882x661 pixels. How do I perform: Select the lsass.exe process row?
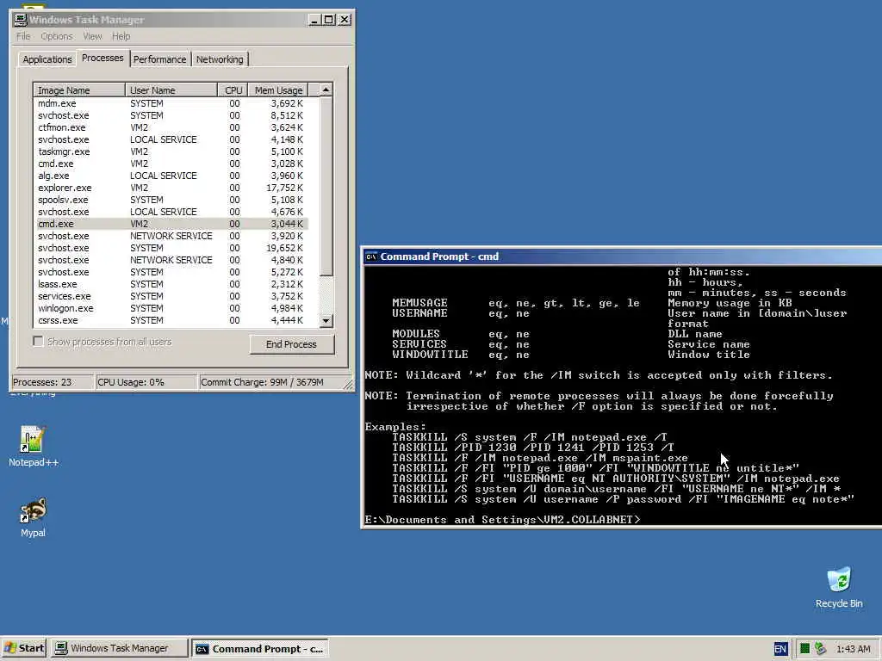tap(171, 284)
